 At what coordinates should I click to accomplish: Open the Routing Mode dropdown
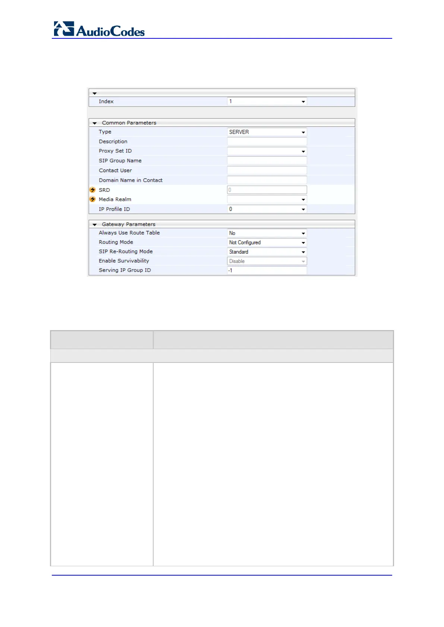click(x=267, y=243)
